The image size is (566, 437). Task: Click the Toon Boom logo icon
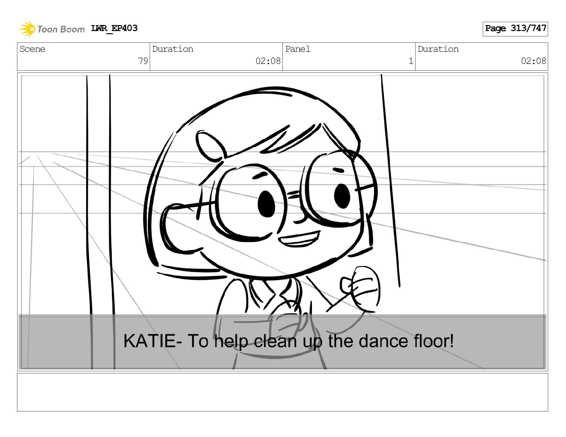[27, 29]
